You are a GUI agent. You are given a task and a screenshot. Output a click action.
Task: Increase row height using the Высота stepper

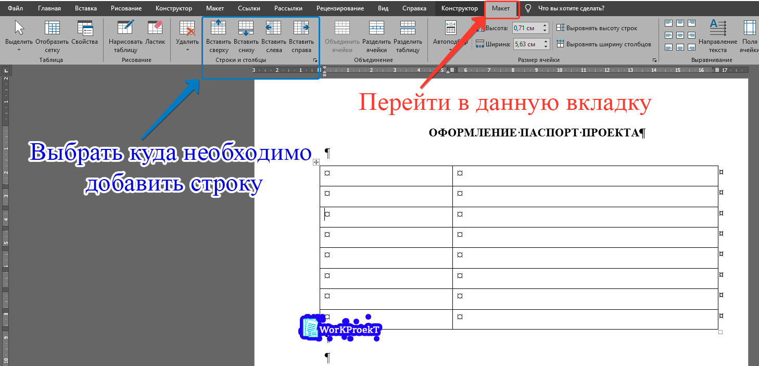coord(545,25)
